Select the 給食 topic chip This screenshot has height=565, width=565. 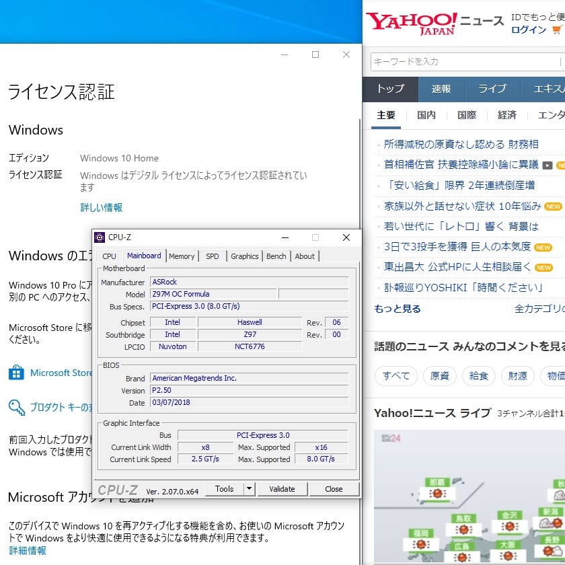tap(478, 376)
